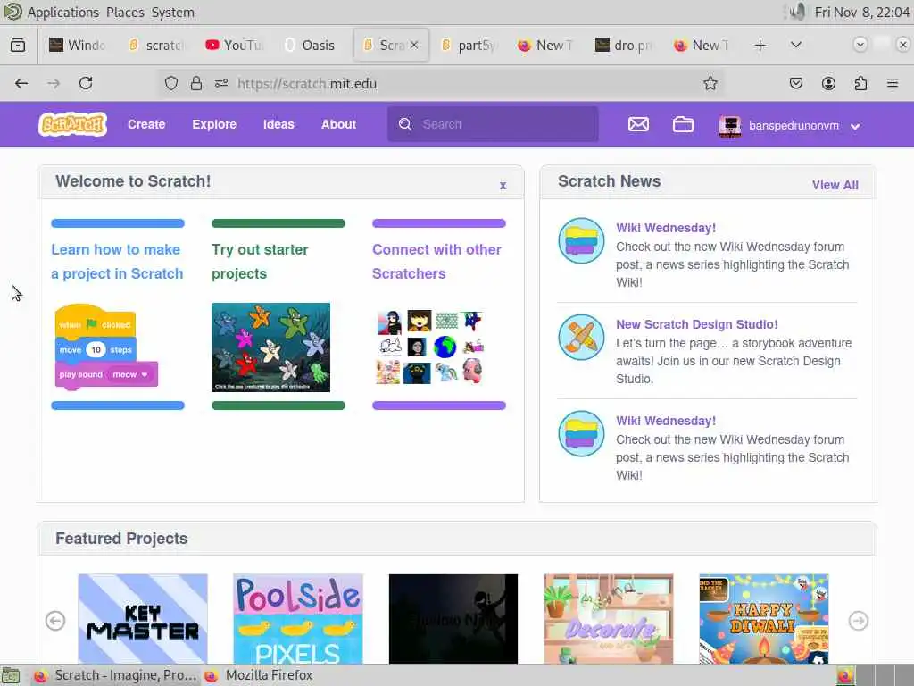
Task: Switch to the part5 tab
Action: (x=469, y=45)
